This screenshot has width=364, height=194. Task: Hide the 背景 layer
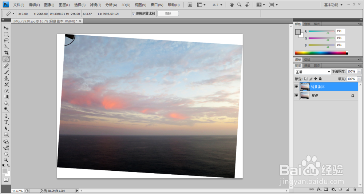coord(296,95)
